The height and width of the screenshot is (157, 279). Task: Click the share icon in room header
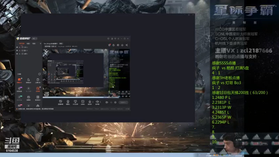127,45
